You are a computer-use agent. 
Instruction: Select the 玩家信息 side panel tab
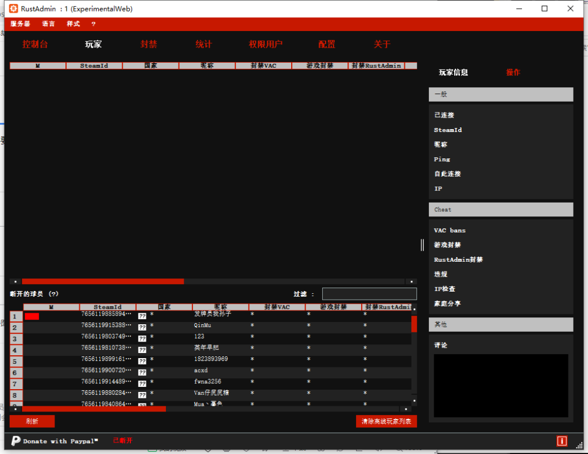[454, 72]
